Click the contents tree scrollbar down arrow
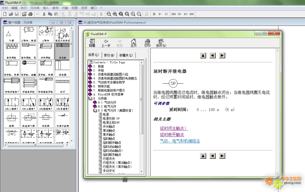305x192 pixels. (141, 171)
